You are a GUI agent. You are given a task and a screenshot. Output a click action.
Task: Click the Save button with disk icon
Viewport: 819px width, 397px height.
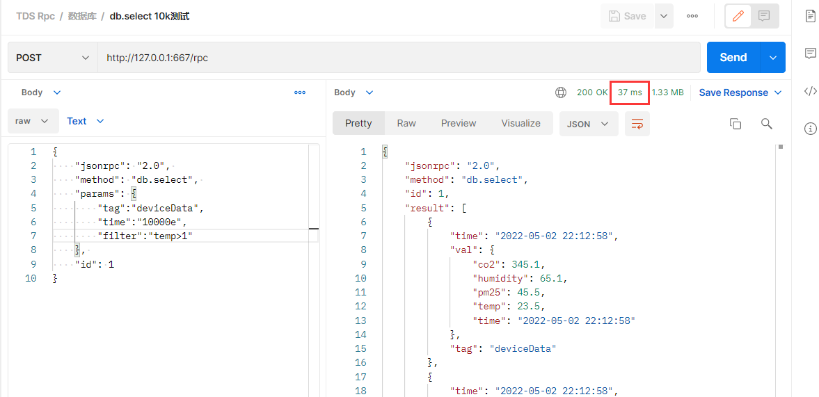tap(628, 16)
